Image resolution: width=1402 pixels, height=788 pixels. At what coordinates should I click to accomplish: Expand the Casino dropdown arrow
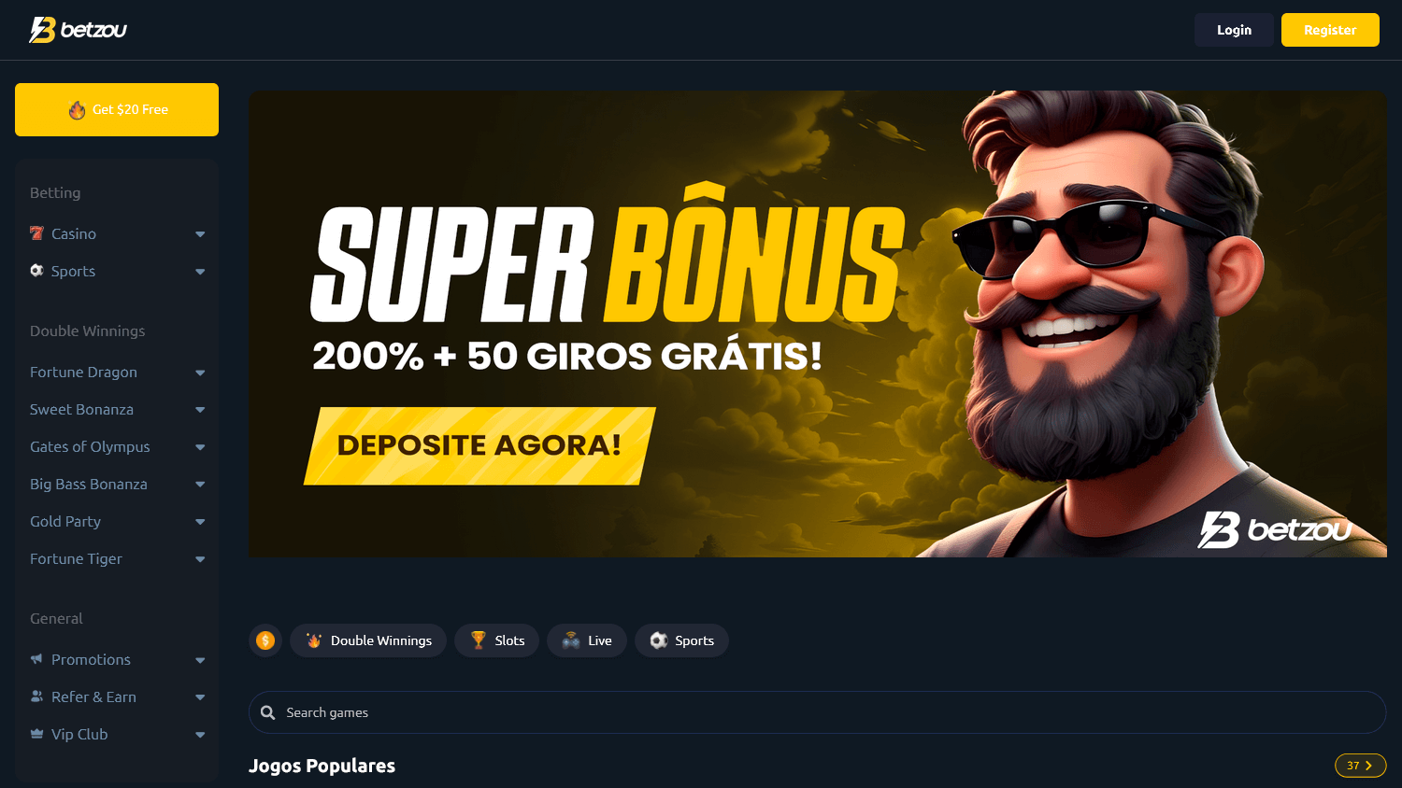200,234
